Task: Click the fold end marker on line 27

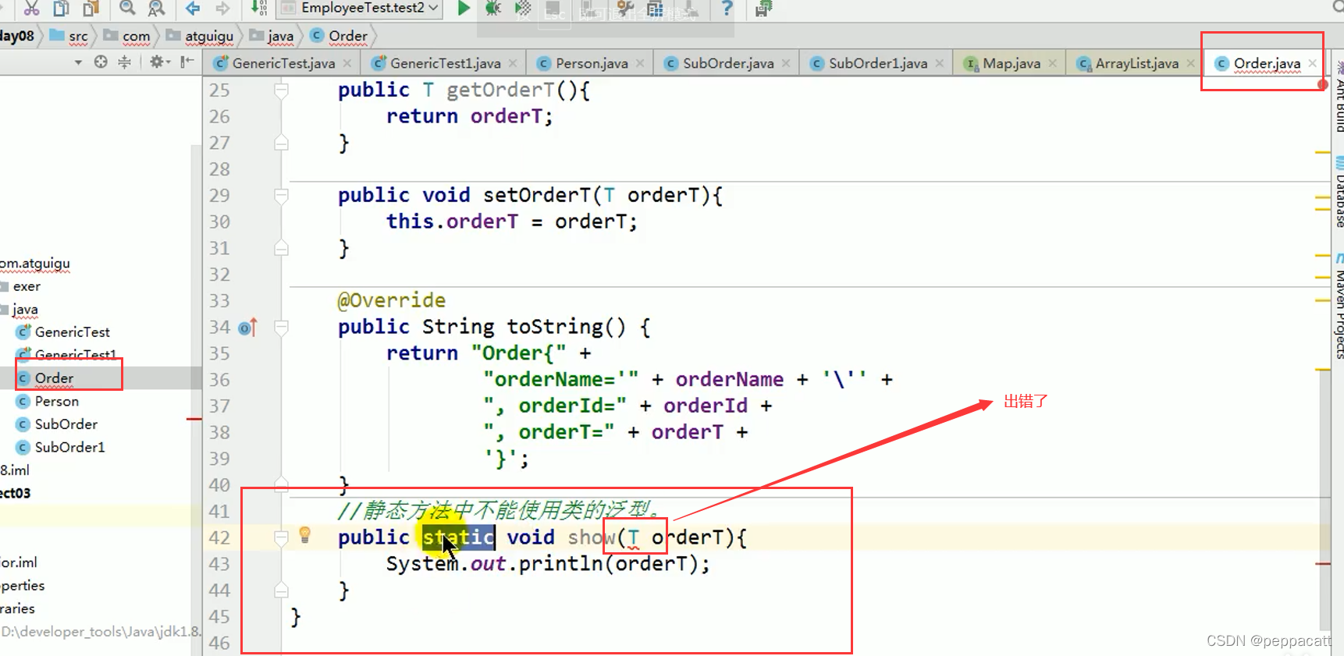Action: (x=281, y=143)
